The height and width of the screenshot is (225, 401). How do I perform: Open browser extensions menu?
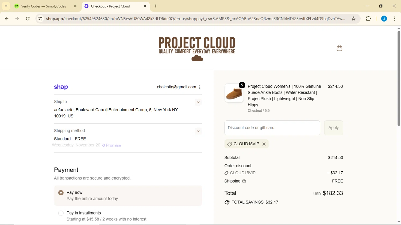point(368,19)
